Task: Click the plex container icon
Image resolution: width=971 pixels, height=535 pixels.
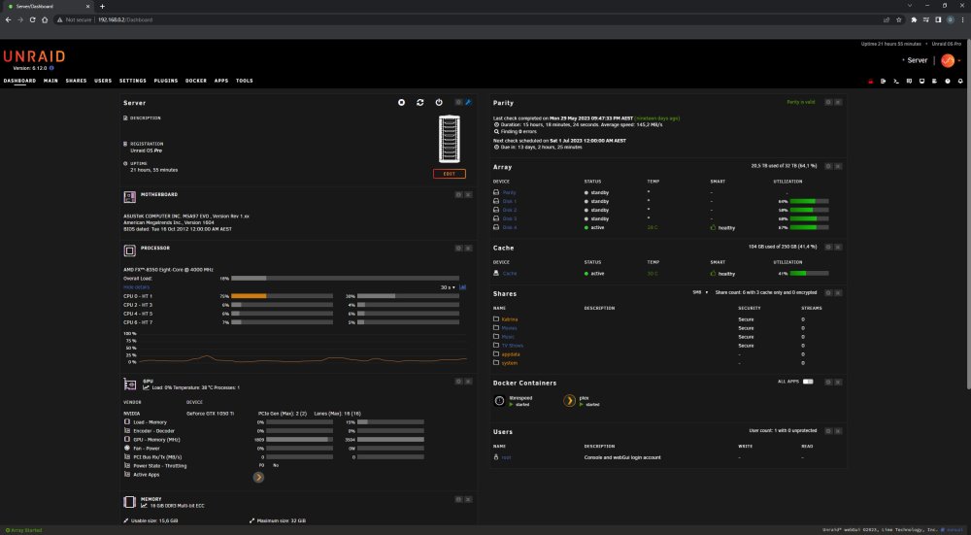Action: 569,401
